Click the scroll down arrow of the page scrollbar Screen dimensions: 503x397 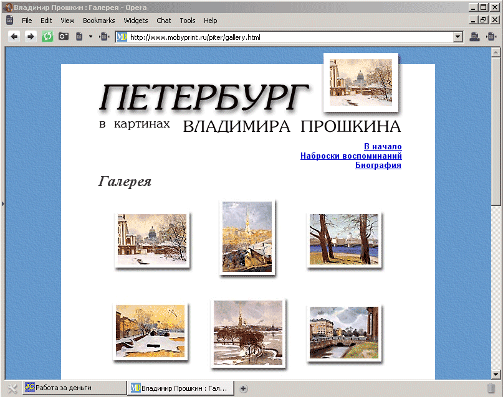(x=496, y=374)
